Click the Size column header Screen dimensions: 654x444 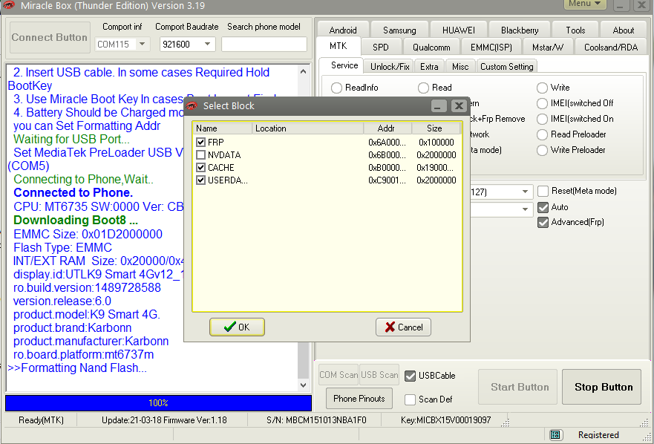[x=434, y=128]
